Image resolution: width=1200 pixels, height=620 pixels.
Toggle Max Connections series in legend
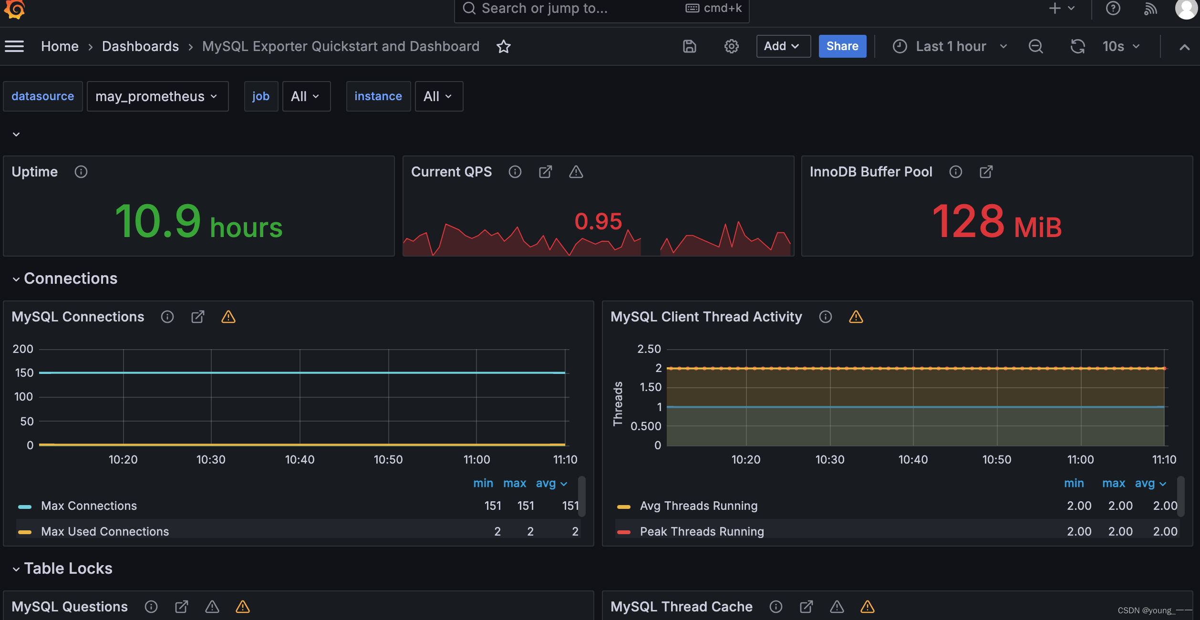click(x=89, y=506)
